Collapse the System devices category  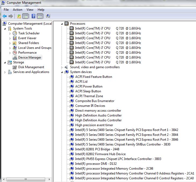pos(62,72)
